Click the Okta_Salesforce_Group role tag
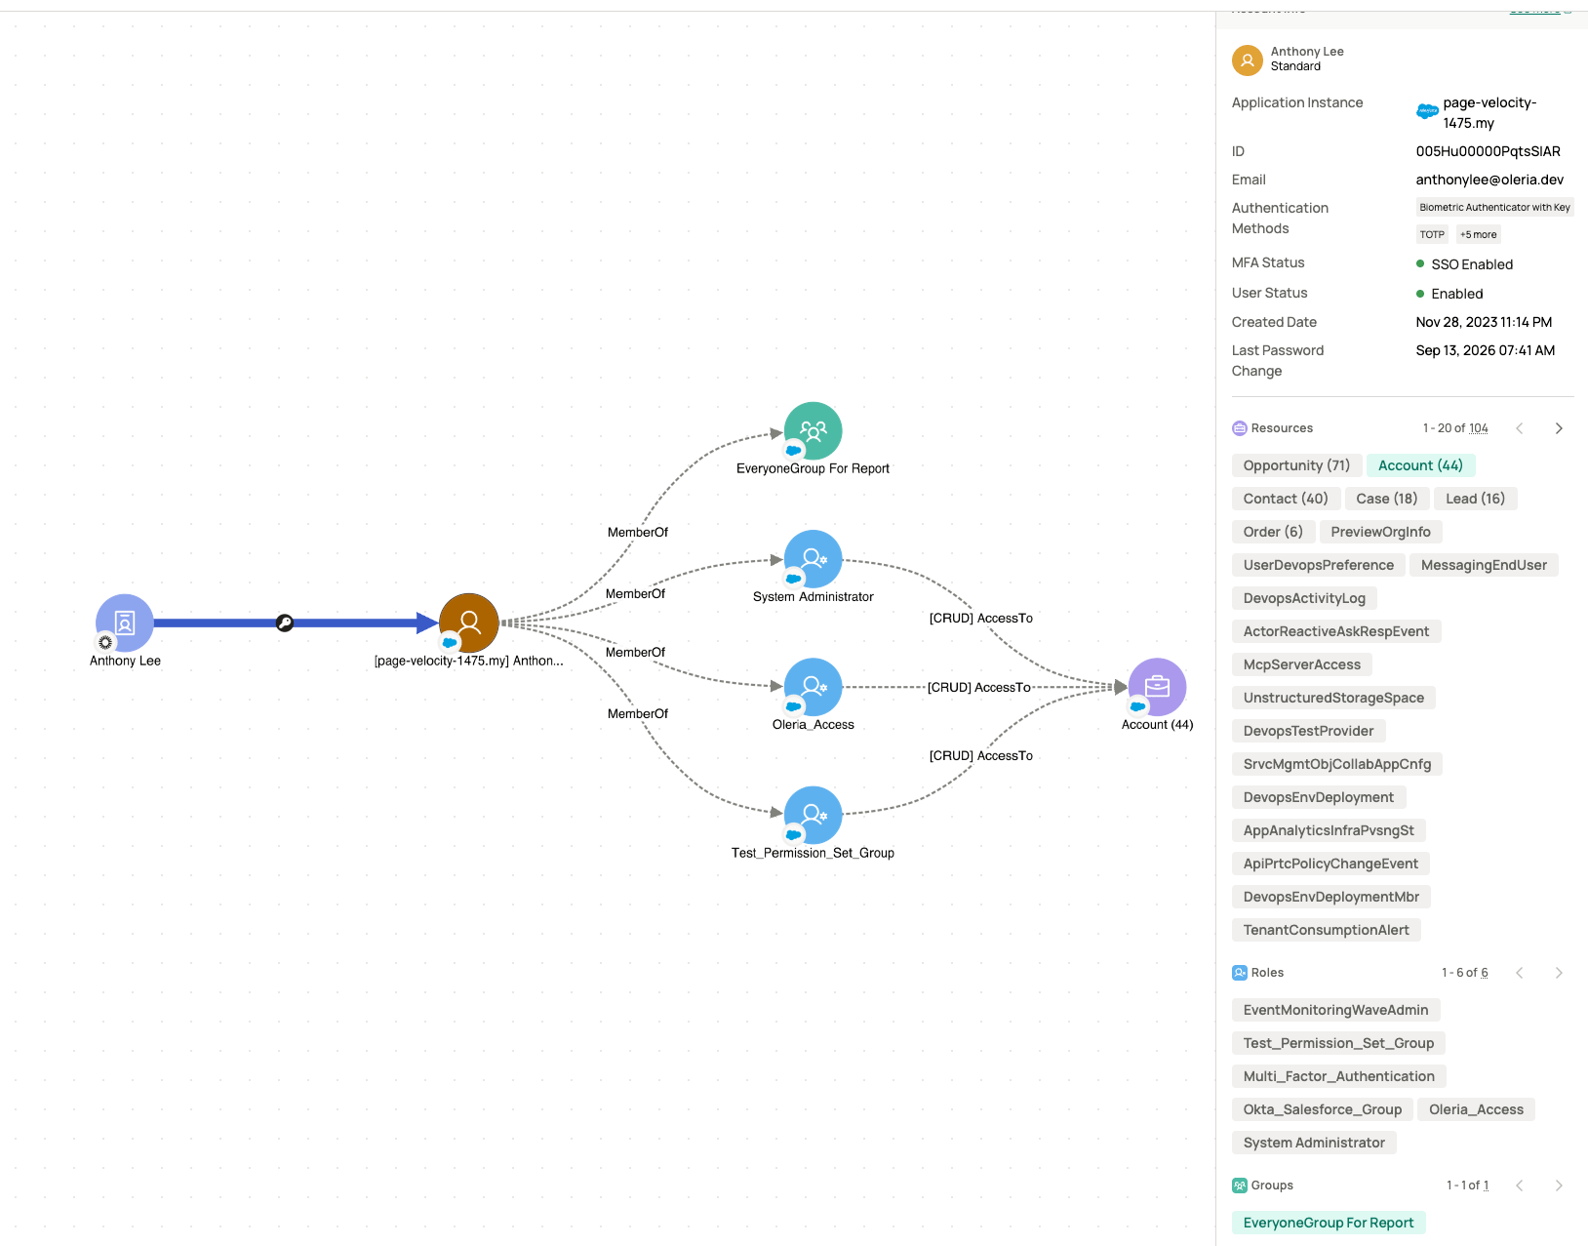This screenshot has width=1588, height=1246. [x=1322, y=1109]
